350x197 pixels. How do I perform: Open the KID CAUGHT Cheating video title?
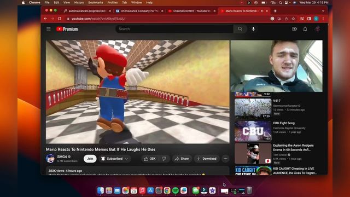coord(295,171)
